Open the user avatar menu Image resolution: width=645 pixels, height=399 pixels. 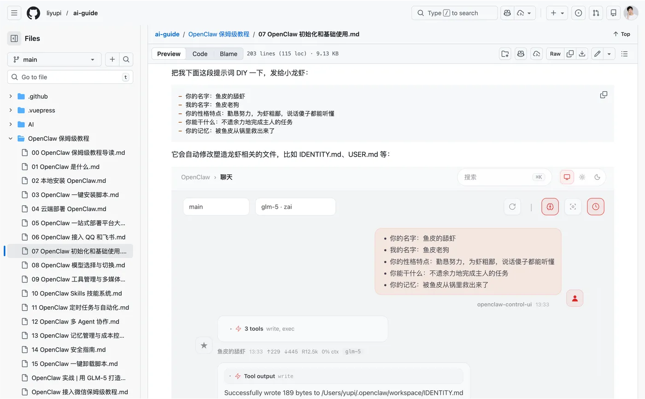pyautogui.click(x=631, y=13)
